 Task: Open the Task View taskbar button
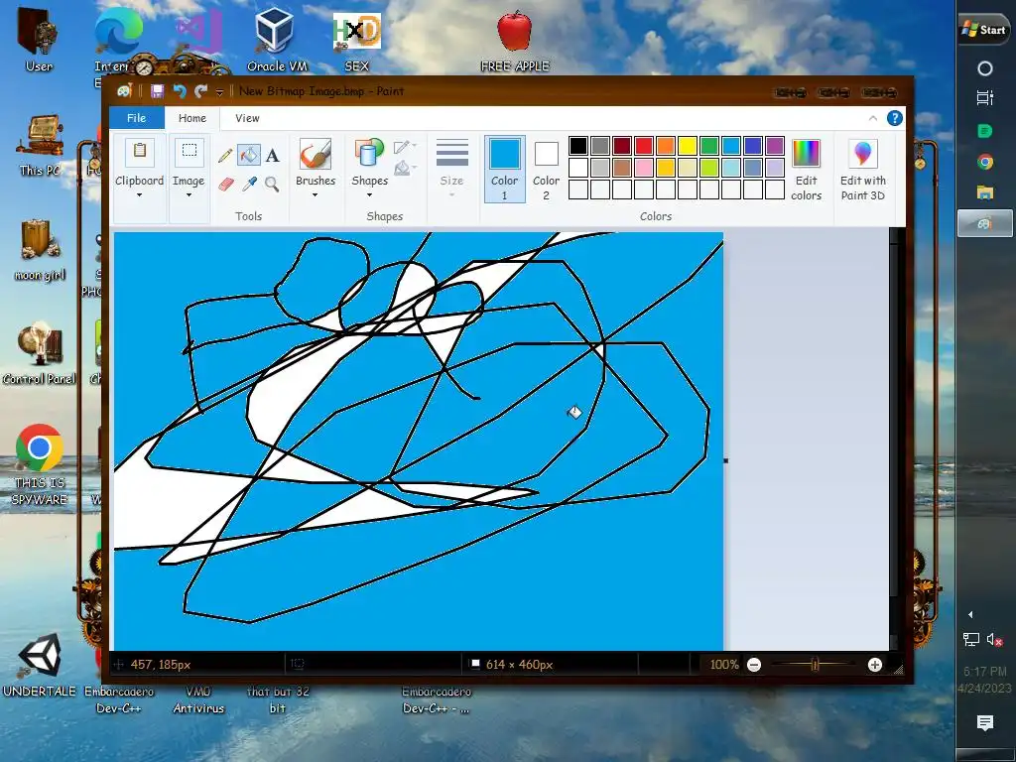(x=985, y=98)
